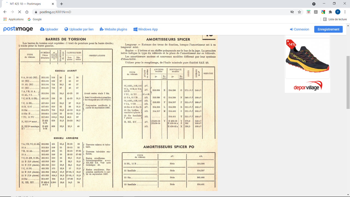Screen dimensions: 350x197
Task: Open the browser home page
Action: point(27,12)
